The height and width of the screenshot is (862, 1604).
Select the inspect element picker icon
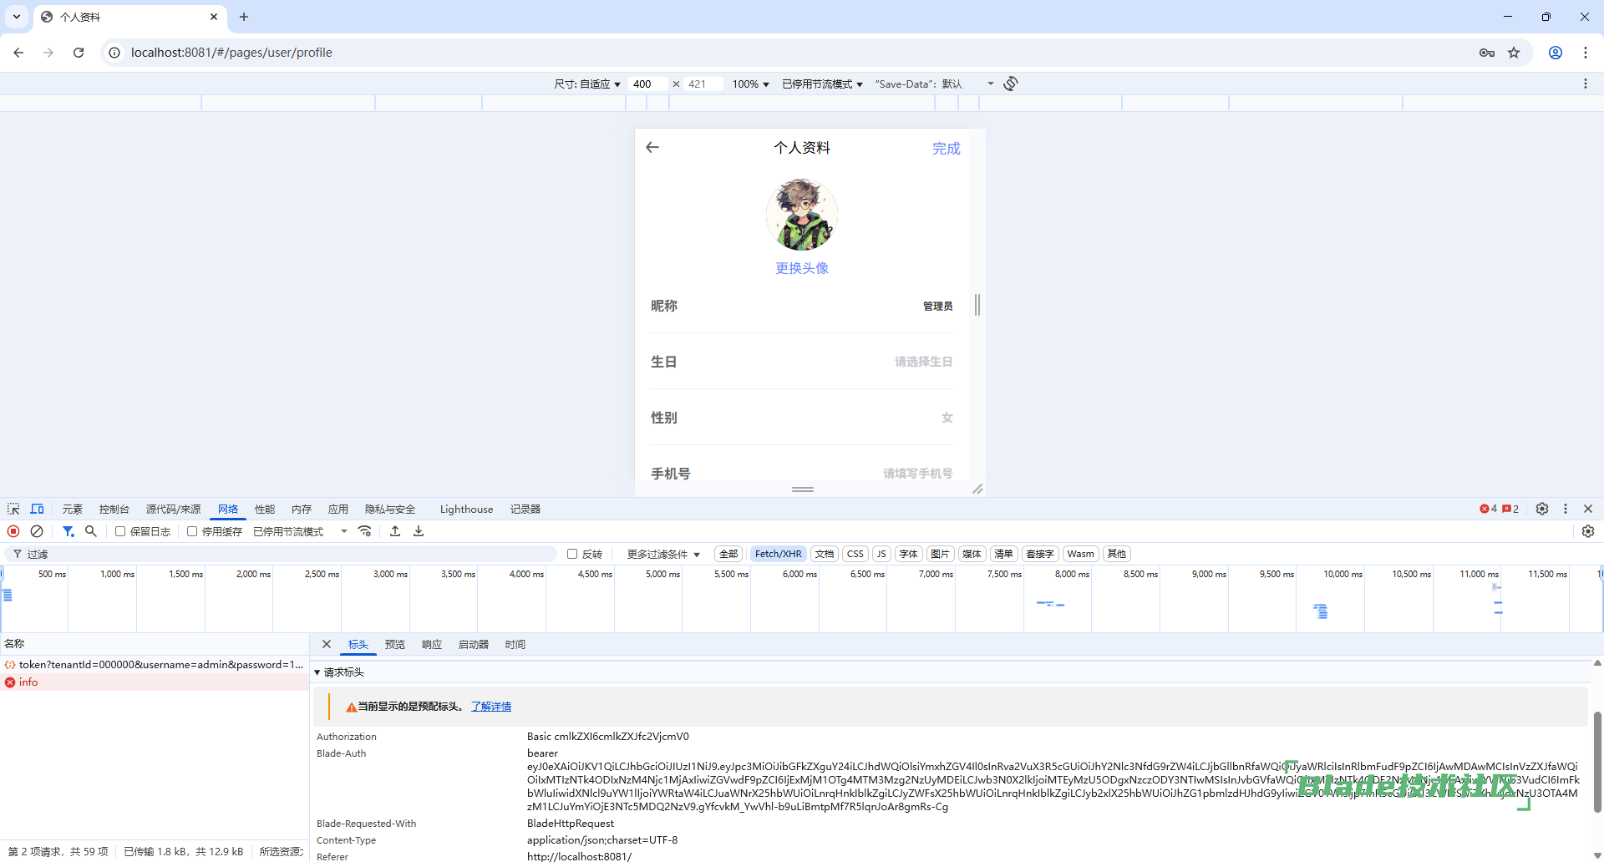click(13, 509)
